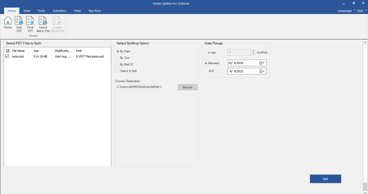Screen dimensions: 368x194
Task: Open the View ribbon tab
Action: coord(27,11)
